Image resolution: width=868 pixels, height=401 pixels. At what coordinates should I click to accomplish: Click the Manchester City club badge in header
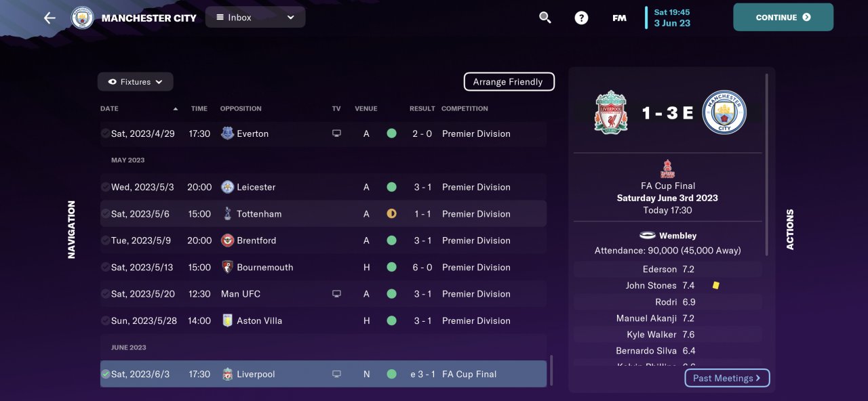(x=83, y=18)
